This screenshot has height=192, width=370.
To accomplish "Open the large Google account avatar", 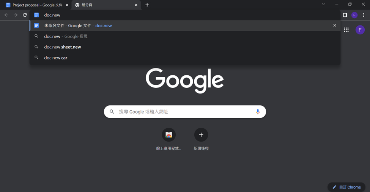I will point(360,30).
